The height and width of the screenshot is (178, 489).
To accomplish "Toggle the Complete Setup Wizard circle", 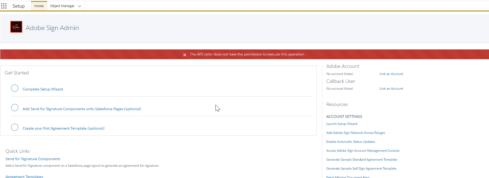I will coord(15,88).
